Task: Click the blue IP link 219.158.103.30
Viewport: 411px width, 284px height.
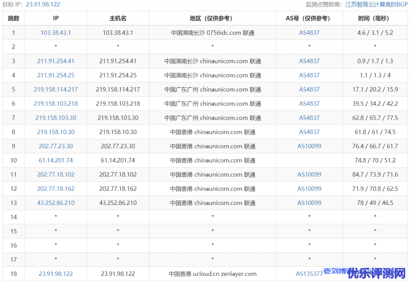Action: 56,118
